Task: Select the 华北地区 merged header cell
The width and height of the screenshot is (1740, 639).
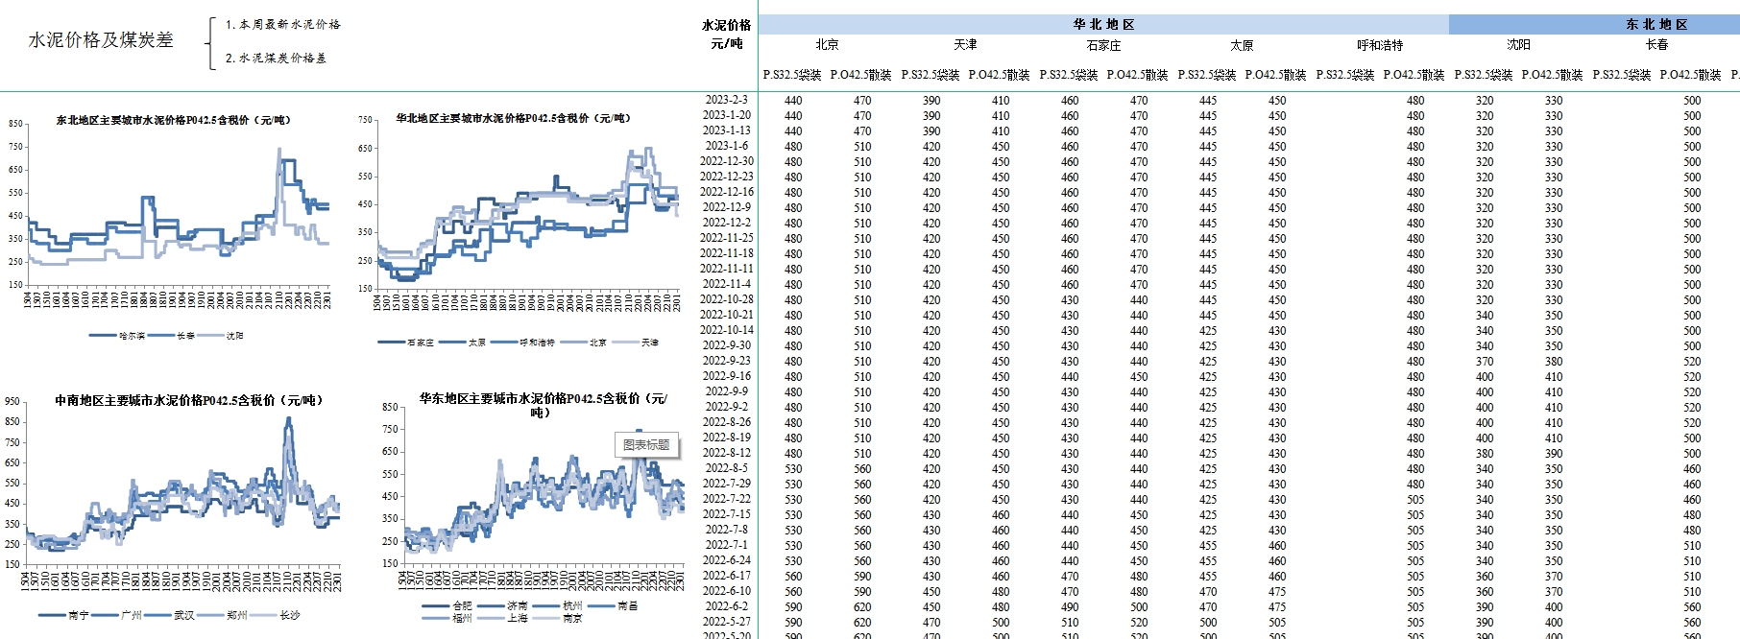Action: pyautogui.click(x=1103, y=24)
